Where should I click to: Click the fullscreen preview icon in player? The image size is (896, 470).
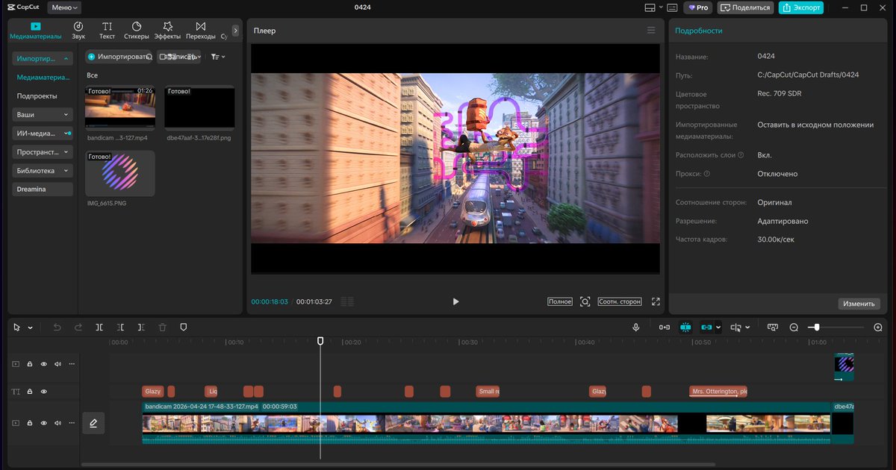click(x=656, y=301)
